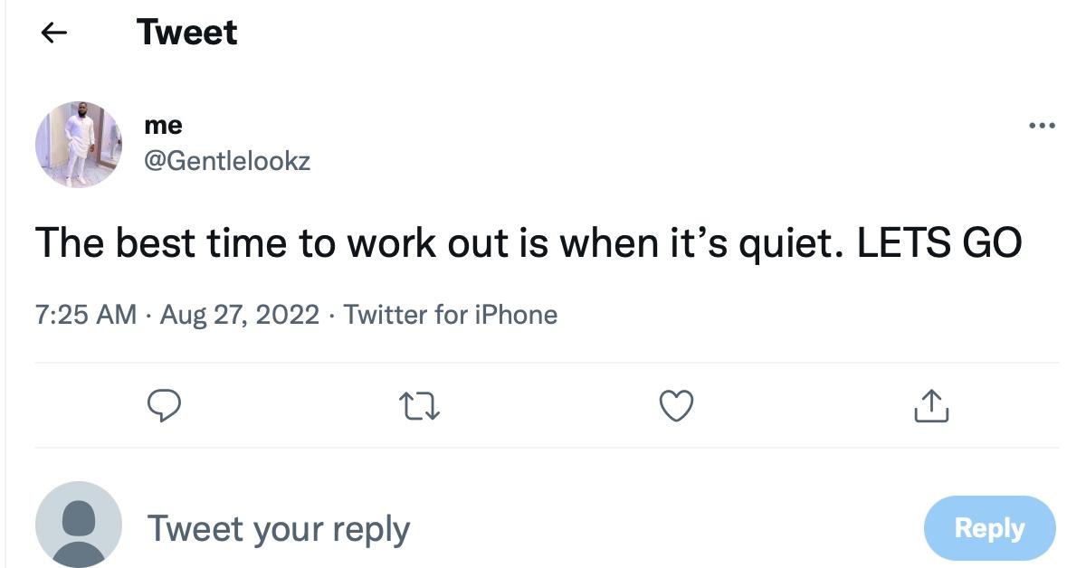Open the profile via display name "me"
Image resolution: width=1086 pixels, height=568 pixels.
tap(163, 125)
